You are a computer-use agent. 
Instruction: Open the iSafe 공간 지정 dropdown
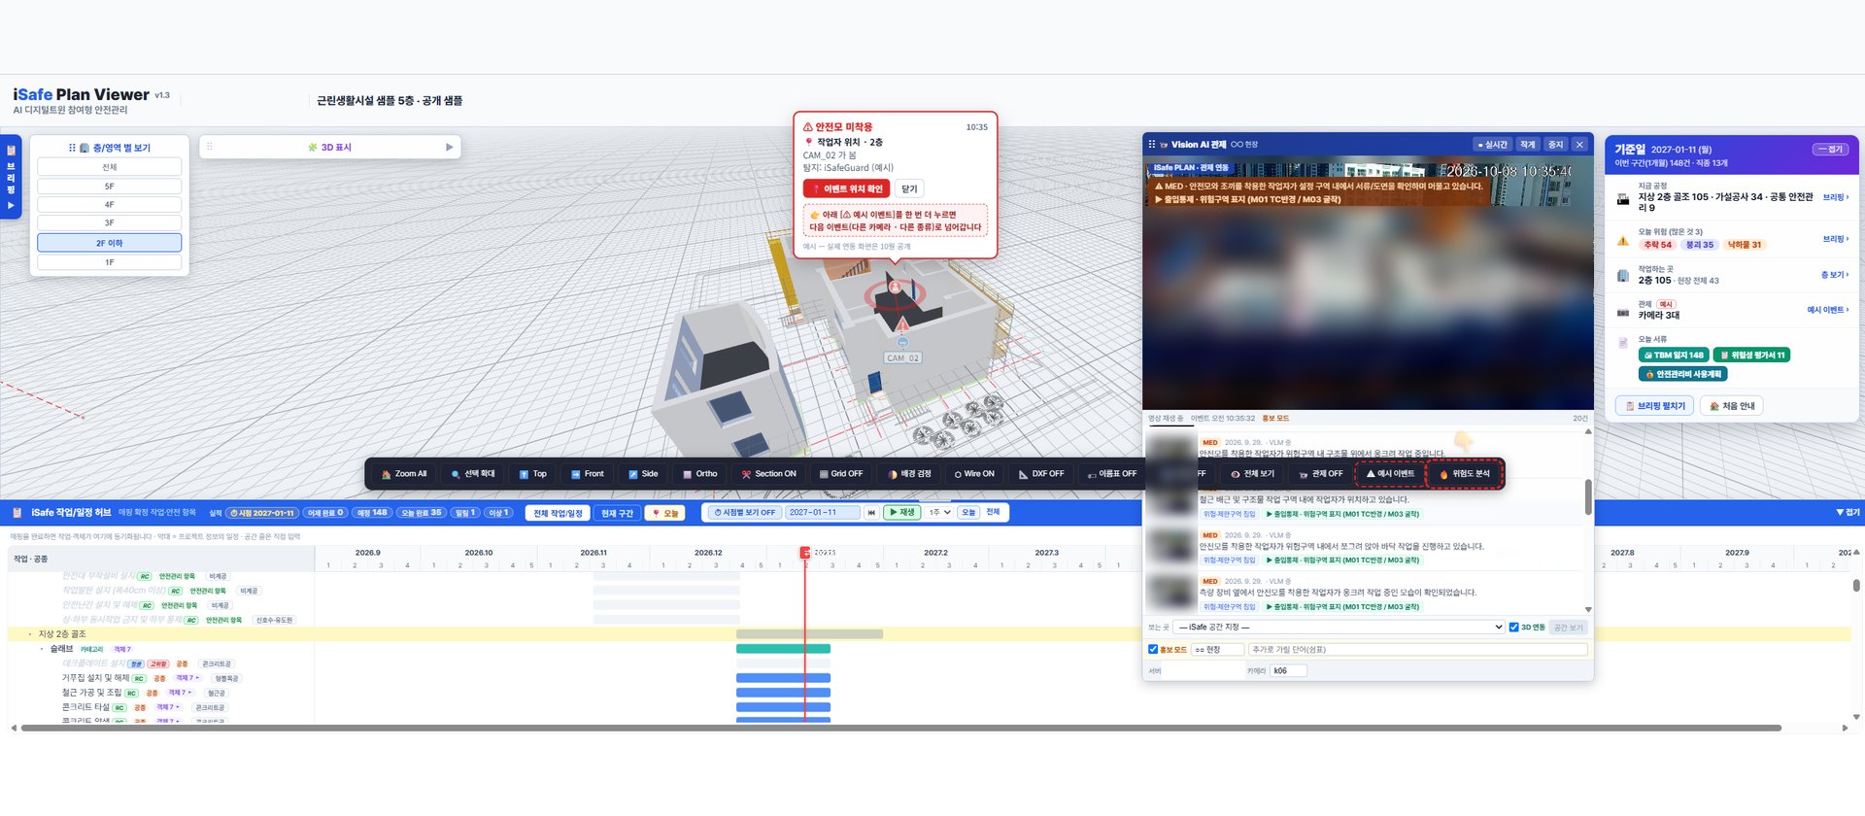click(x=1339, y=628)
